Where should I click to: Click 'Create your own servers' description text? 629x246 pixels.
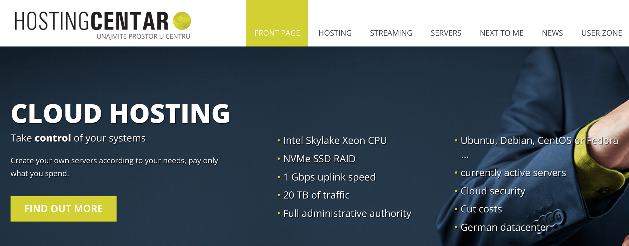114,167
